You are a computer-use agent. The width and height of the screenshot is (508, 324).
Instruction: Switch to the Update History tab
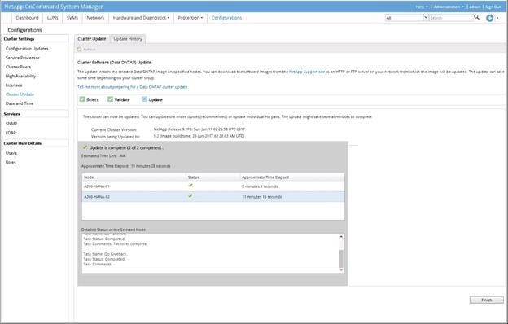pyautogui.click(x=128, y=39)
